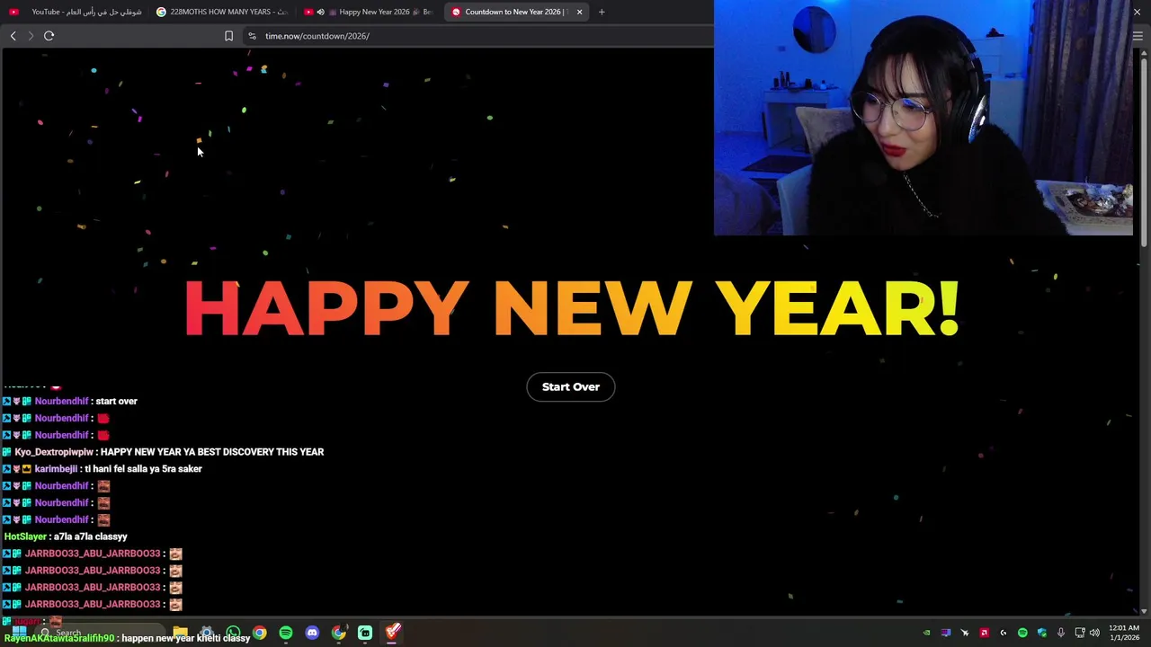
Task: Switch to the 228MOTHS HOW MANY YEARS tab
Action: (222, 12)
